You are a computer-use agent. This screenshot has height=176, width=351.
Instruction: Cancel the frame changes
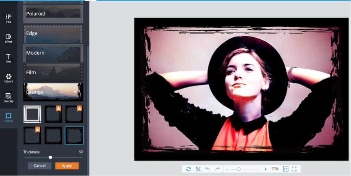40,166
